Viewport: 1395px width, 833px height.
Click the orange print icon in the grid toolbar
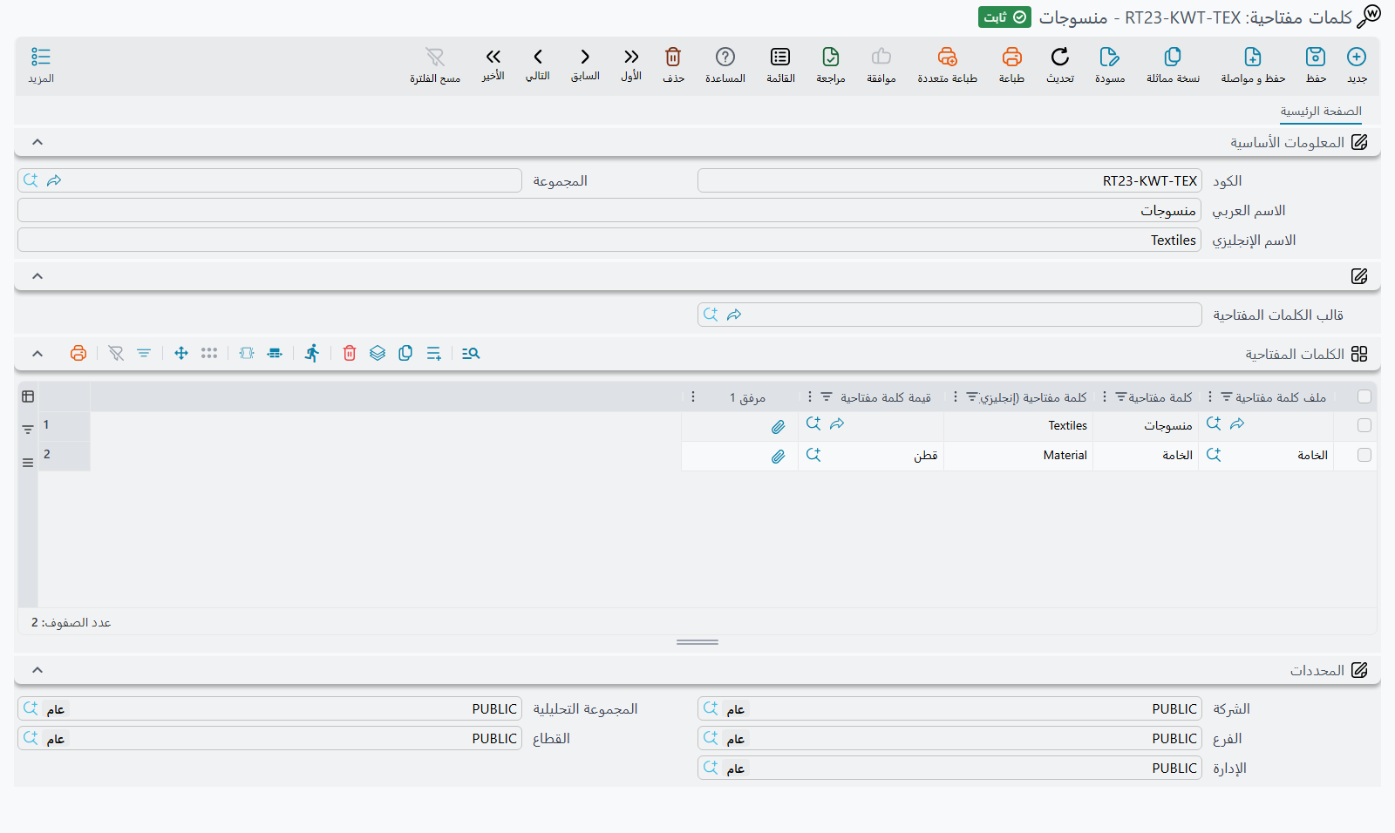click(78, 353)
